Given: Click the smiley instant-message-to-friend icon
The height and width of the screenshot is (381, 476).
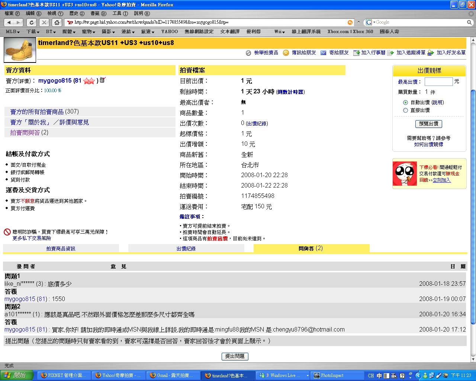Looking at the screenshot, I should (286, 53).
